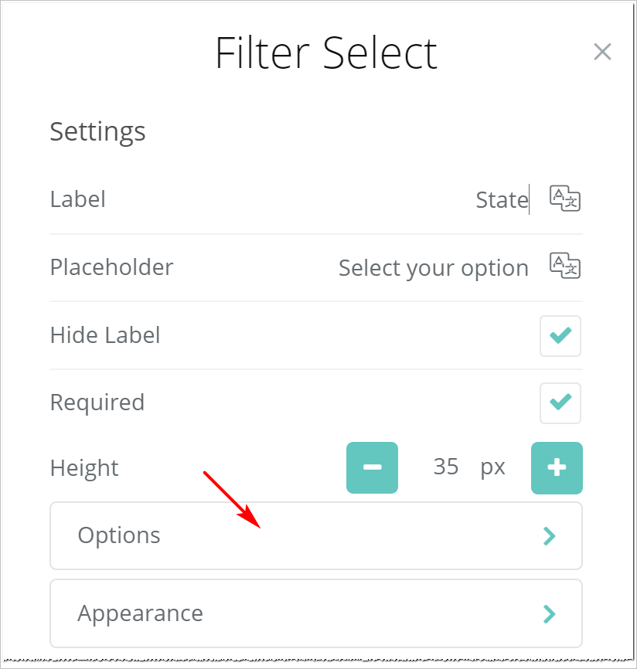The image size is (637, 669).
Task: Click the Options chevron arrow
Action: [550, 535]
